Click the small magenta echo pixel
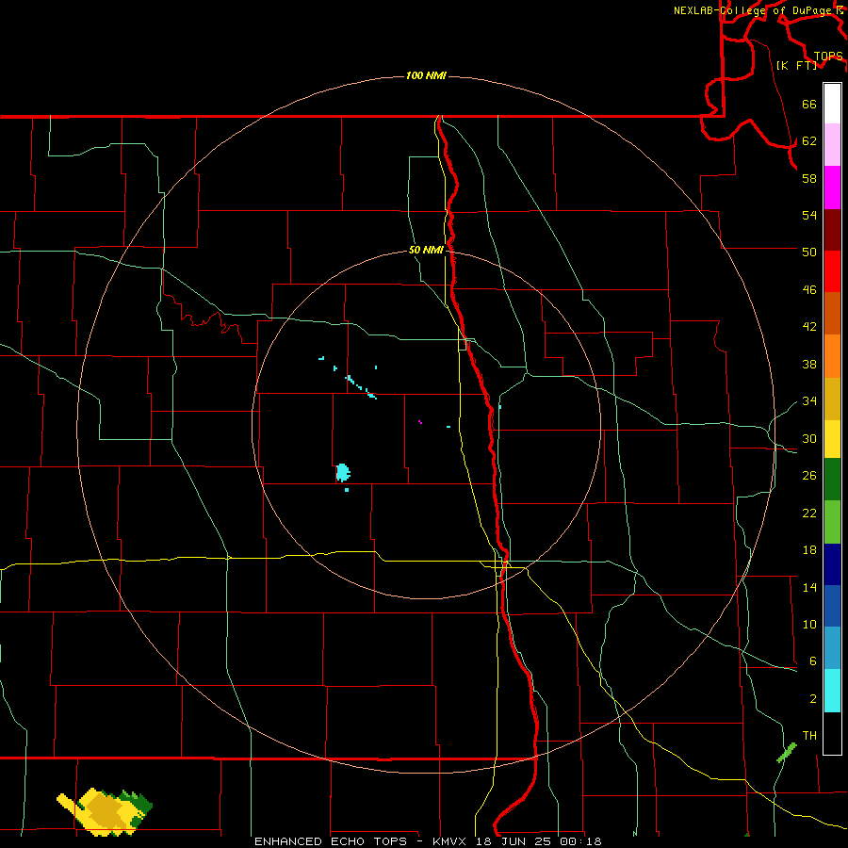 [x=420, y=422]
